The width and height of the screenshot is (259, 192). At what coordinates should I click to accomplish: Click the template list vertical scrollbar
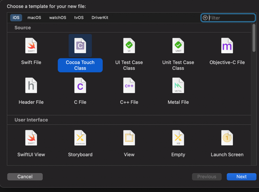(x=254, y=38)
